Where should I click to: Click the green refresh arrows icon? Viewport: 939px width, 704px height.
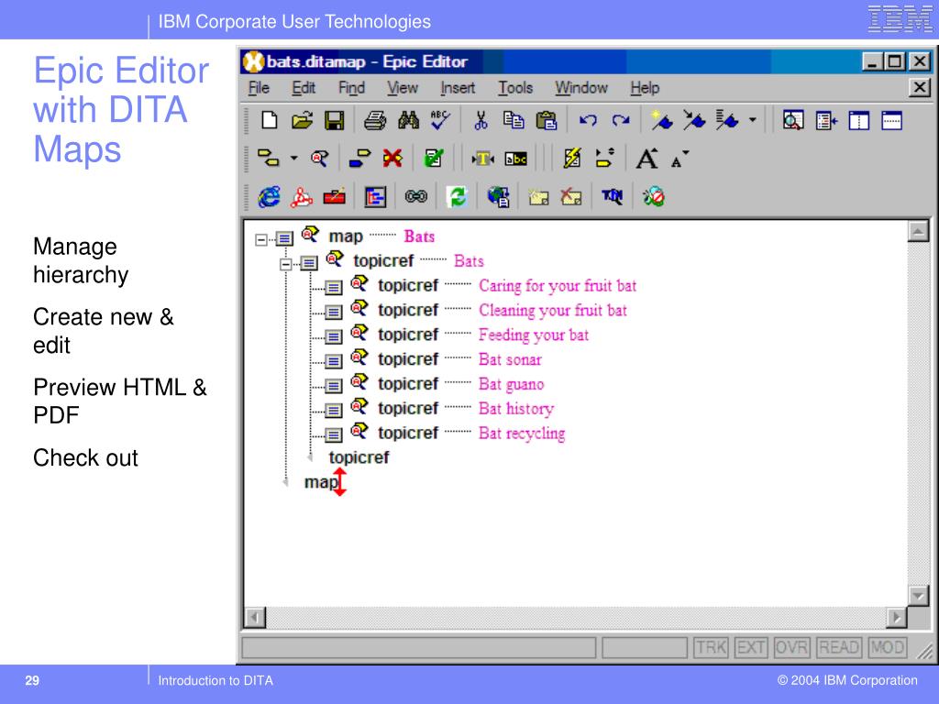457,196
